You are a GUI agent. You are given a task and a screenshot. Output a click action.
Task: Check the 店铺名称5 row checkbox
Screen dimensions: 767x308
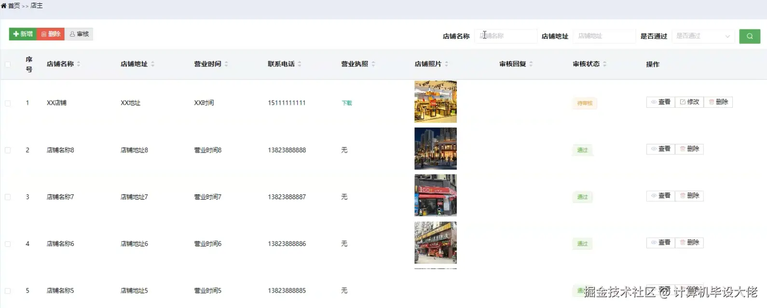pos(8,291)
